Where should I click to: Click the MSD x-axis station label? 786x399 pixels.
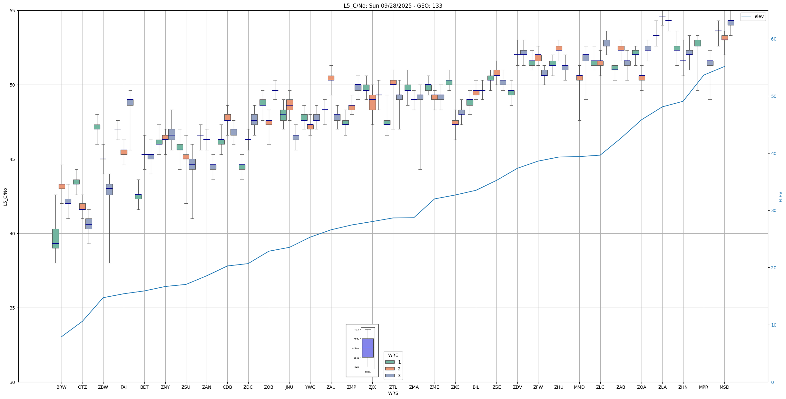click(724, 387)
